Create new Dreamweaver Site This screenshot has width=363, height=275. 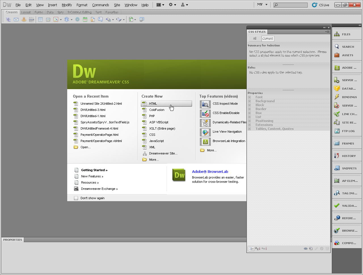[x=163, y=153]
